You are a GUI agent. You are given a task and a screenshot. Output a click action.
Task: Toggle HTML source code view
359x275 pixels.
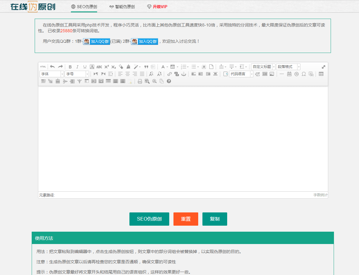(43, 67)
